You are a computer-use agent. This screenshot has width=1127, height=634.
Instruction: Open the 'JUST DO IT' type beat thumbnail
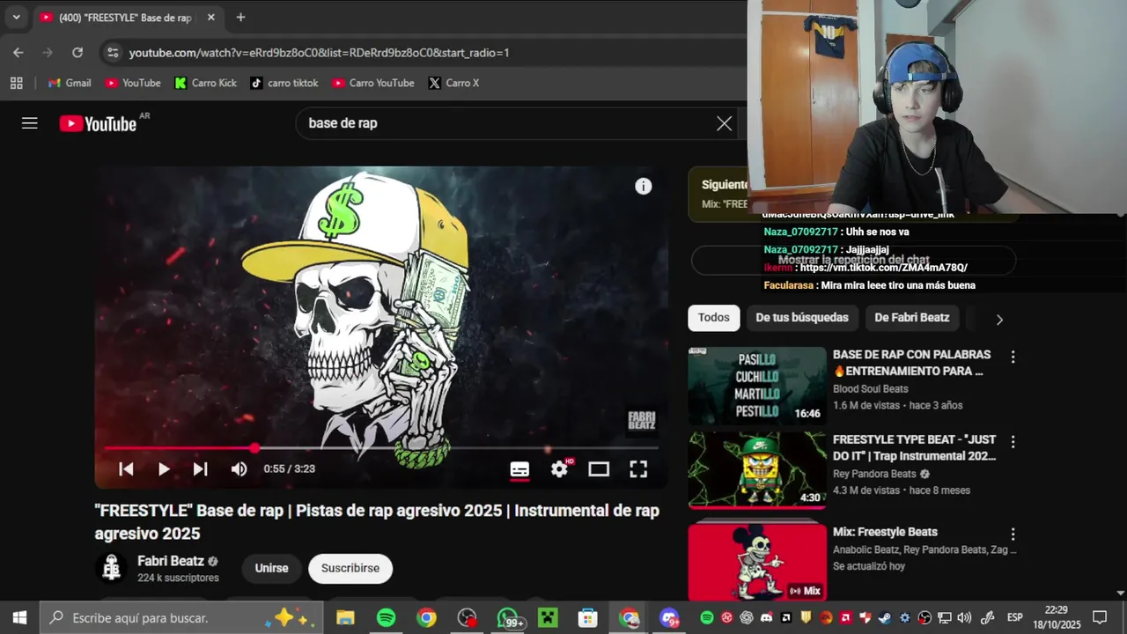(757, 470)
